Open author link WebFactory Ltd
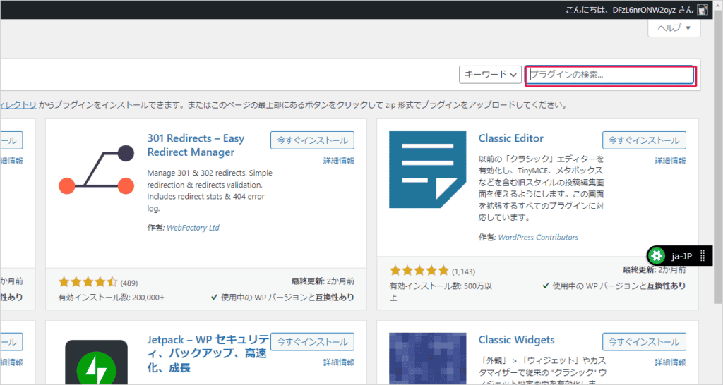The width and height of the screenshot is (723, 385). (x=193, y=228)
